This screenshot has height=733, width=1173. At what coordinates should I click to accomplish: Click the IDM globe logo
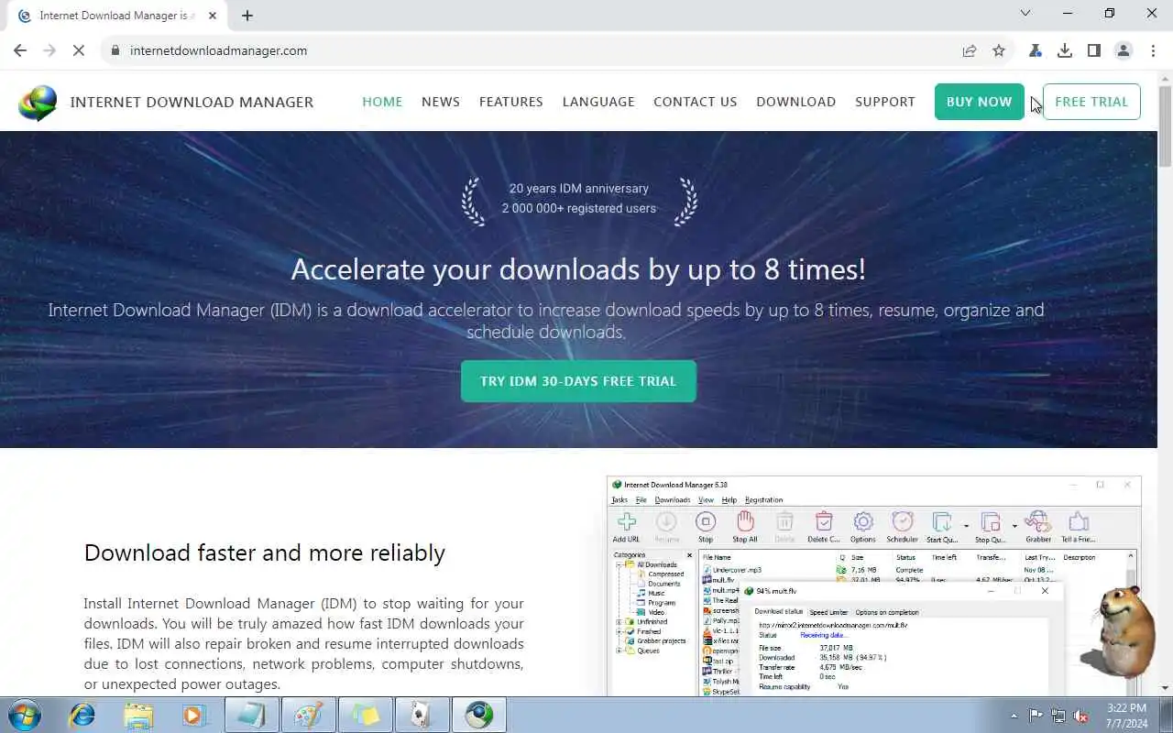38,103
